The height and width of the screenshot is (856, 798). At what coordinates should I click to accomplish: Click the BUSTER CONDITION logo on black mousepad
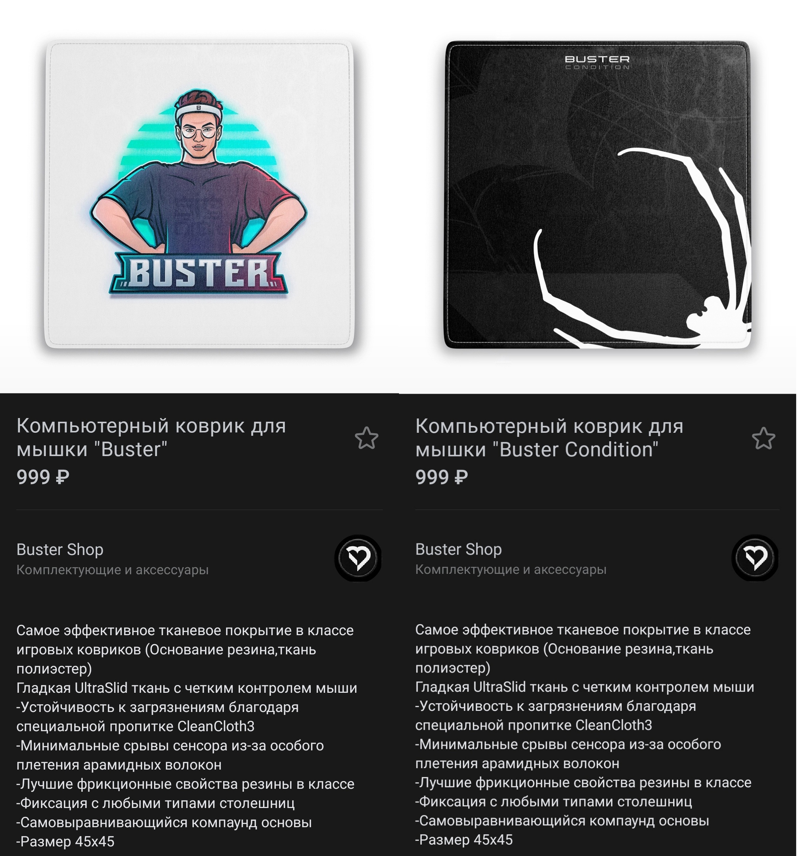pyautogui.click(x=597, y=62)
